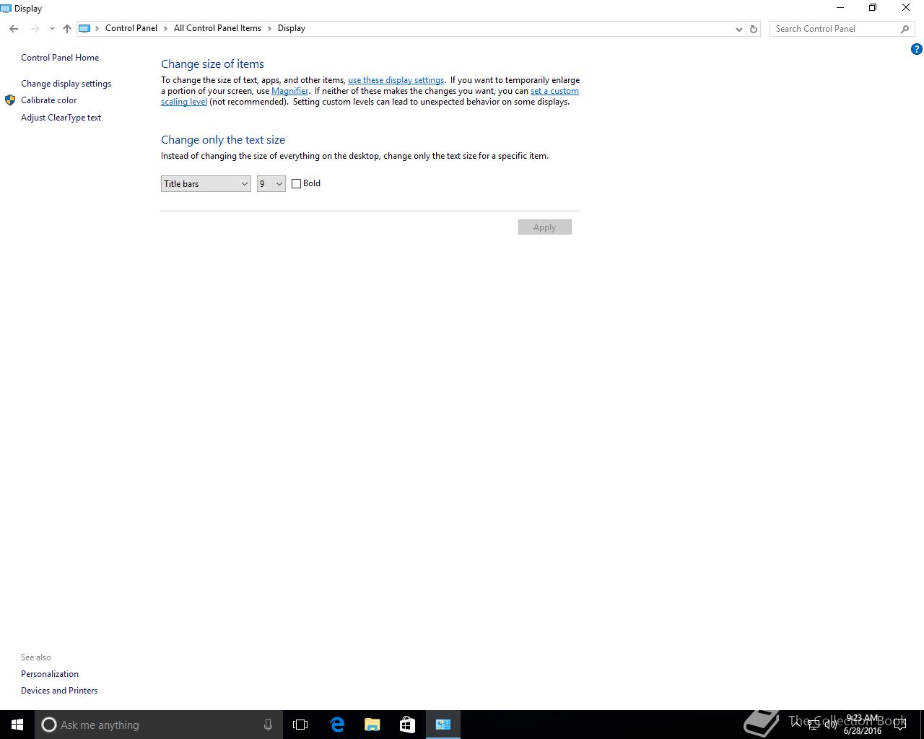
Task: Open the Magnifier link
Action: coord(290,91)
